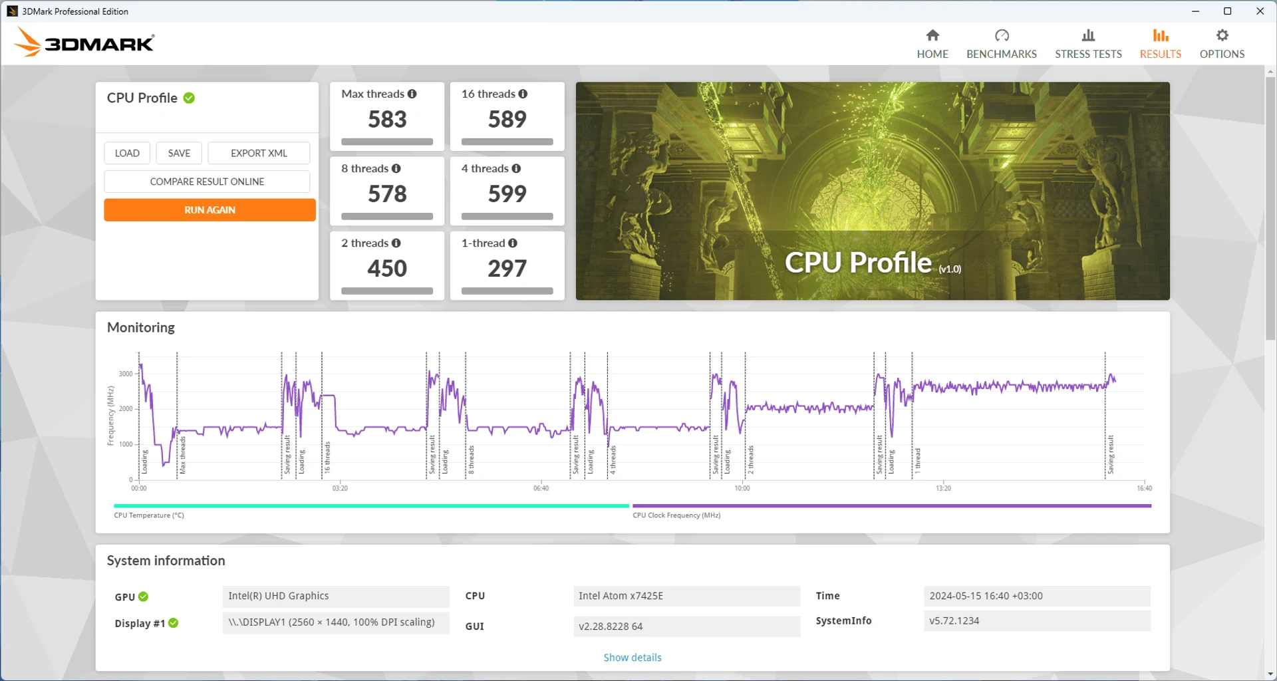Screen dimensions: 1277x681
Task: Click the 2 threads info icon
Action: 396,243
